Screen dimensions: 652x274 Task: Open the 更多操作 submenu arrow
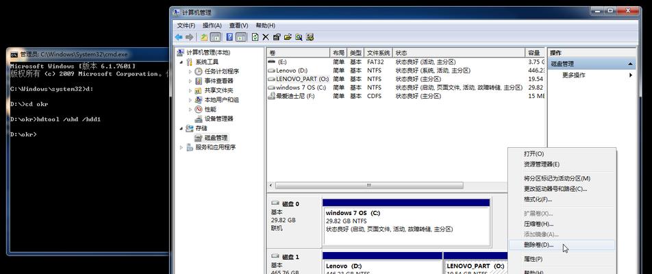630,75
